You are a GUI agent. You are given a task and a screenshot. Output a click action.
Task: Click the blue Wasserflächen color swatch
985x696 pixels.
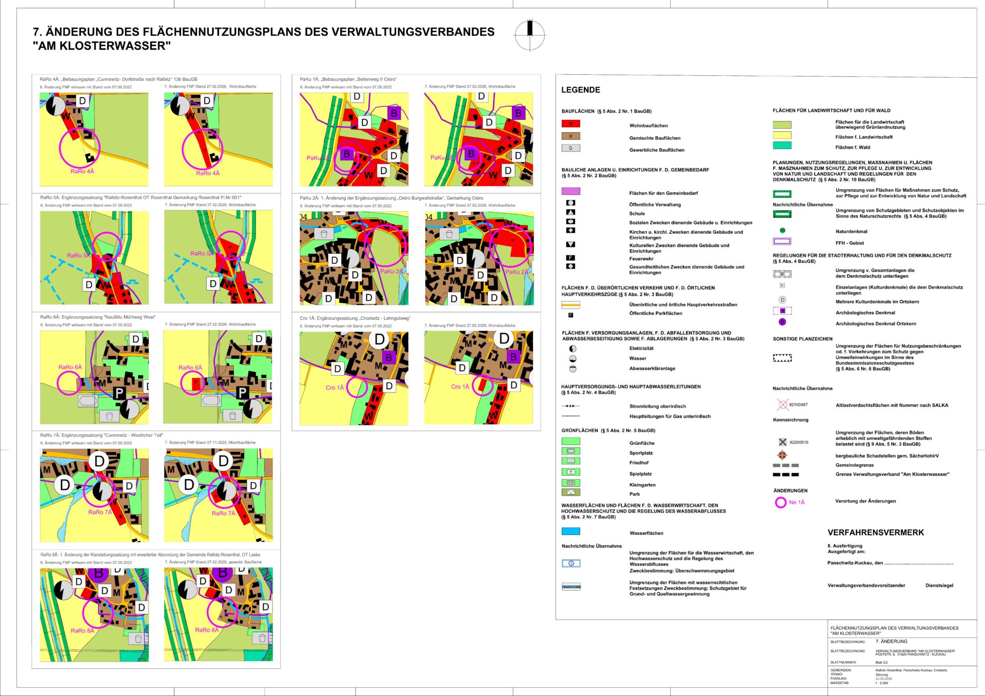coord(570,531)
